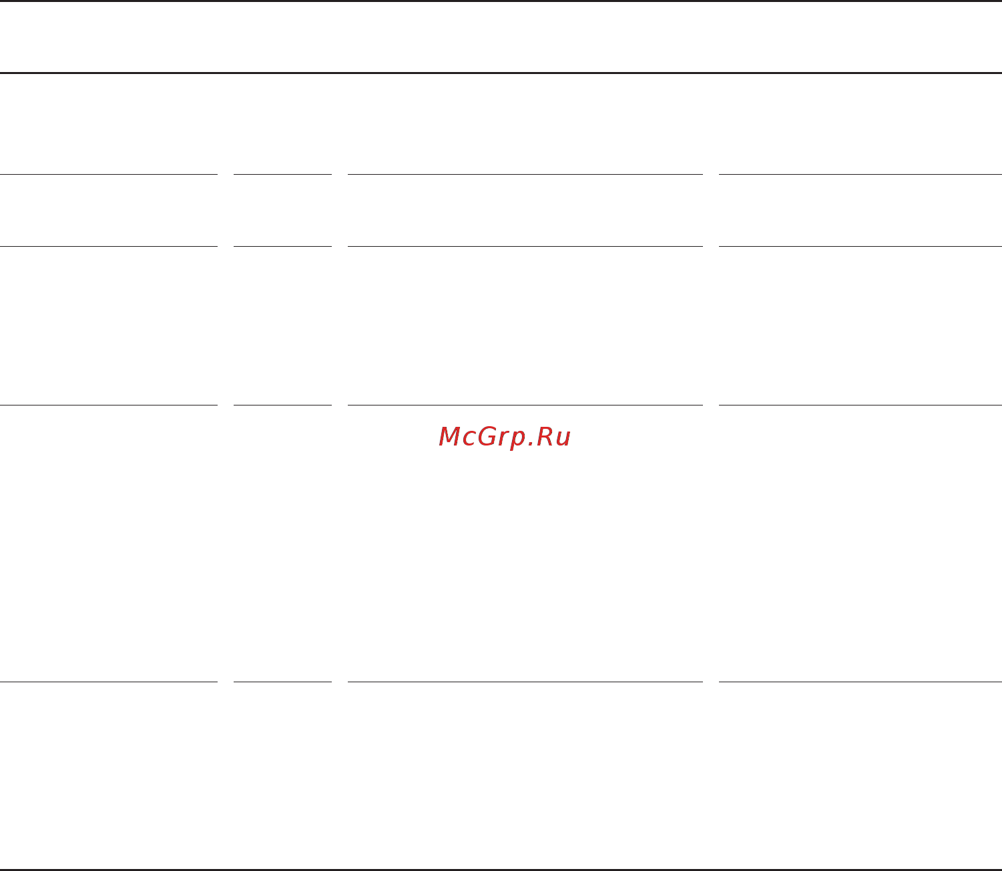Viewport: 1002px width, 871px height.
Task: Select the empty narrow cell in the bottom row
Action: (x=282, y=776)
